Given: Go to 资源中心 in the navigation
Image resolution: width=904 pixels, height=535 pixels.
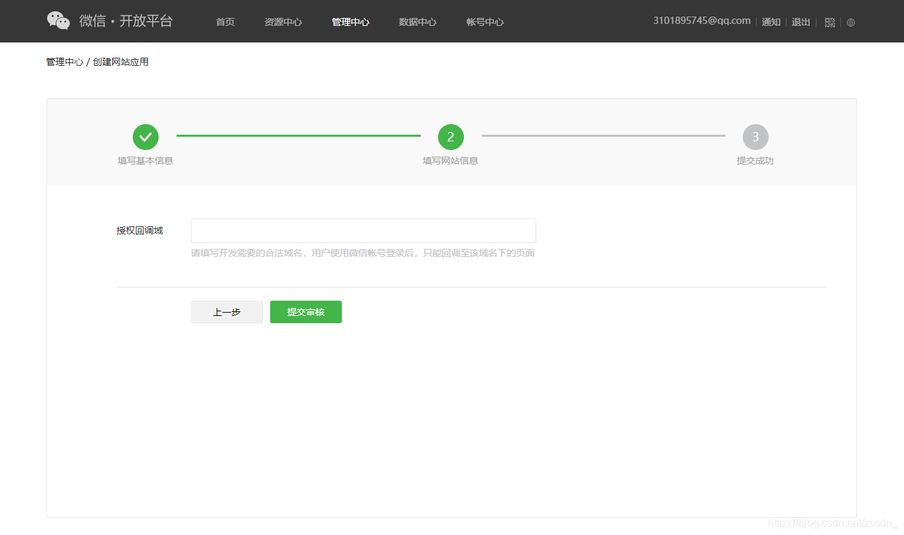Looking at the screenshot, I should click(x=283, y=22).
